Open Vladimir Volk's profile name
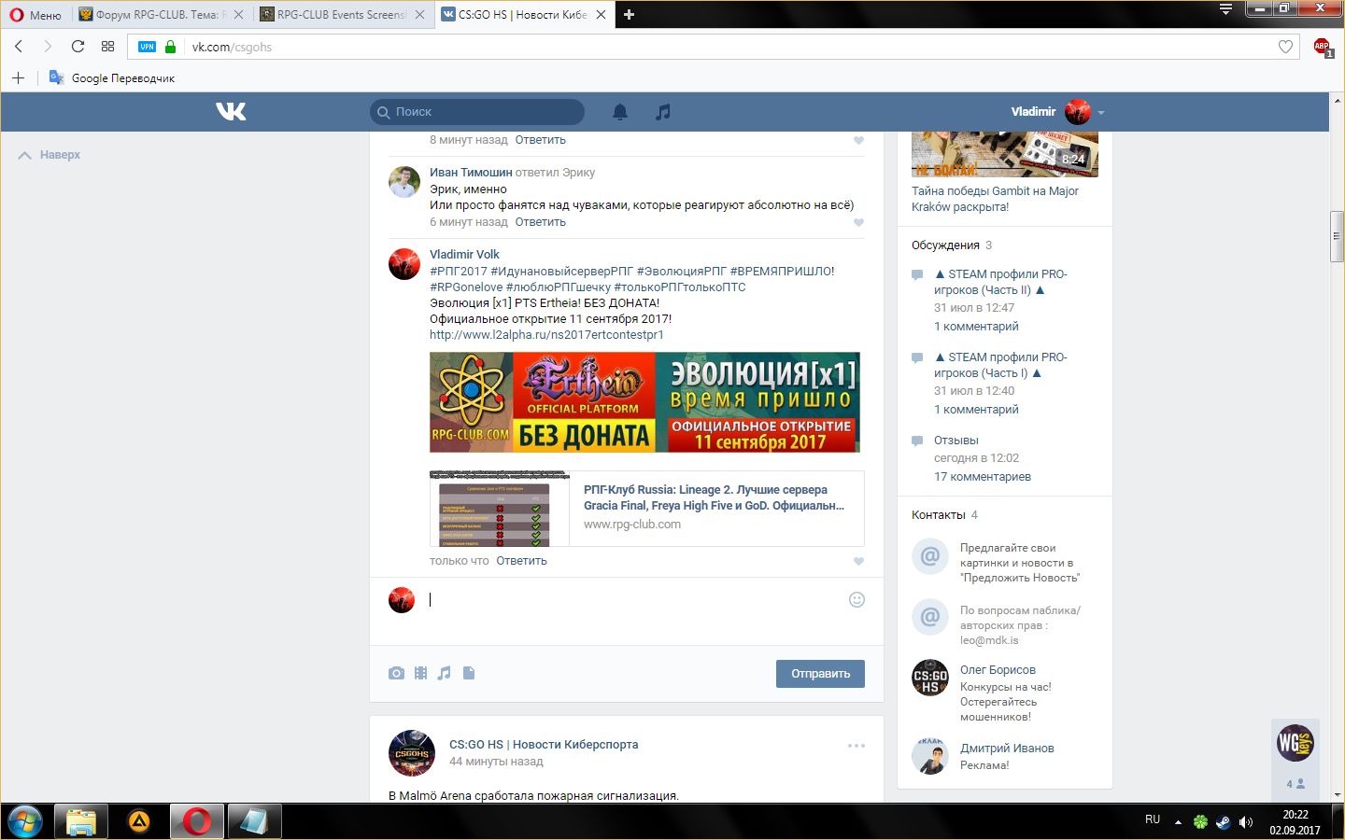Screen dimensions: 1345x840 pyautogui.click(x=464, y=254)
